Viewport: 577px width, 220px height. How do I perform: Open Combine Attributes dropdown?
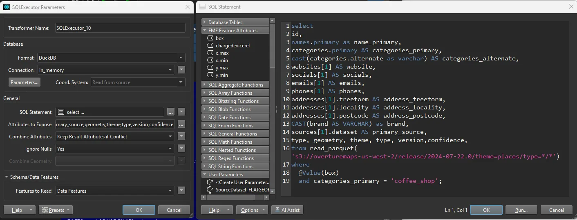tap(115, 137)
